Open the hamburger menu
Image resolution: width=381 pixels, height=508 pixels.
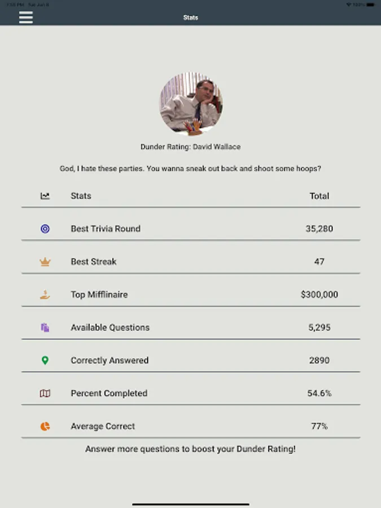[26, 17]
